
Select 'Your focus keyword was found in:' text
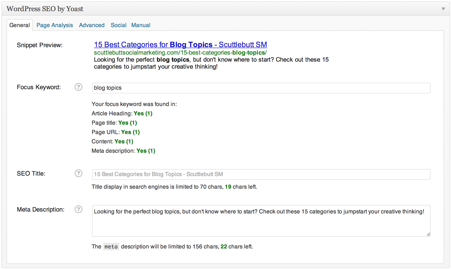(x=134, y=104)
